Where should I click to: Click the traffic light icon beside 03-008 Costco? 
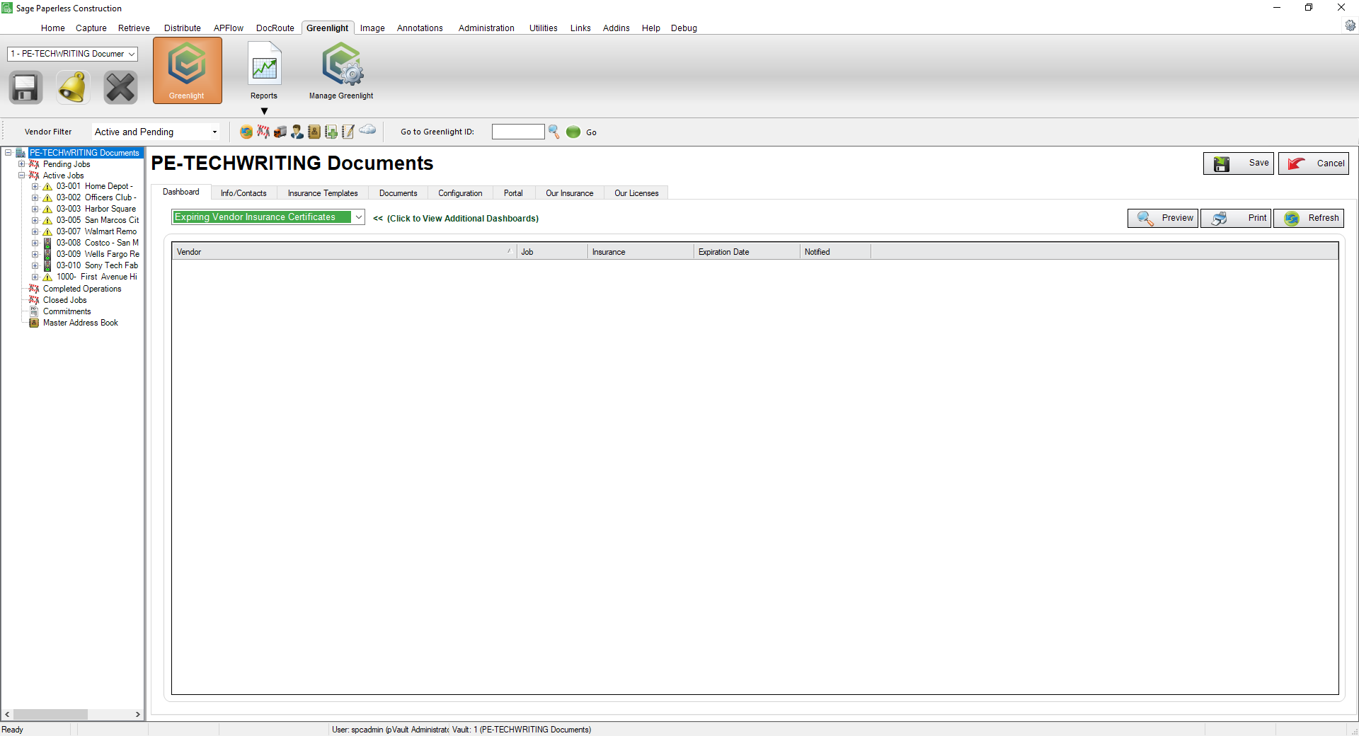point(47,243)
